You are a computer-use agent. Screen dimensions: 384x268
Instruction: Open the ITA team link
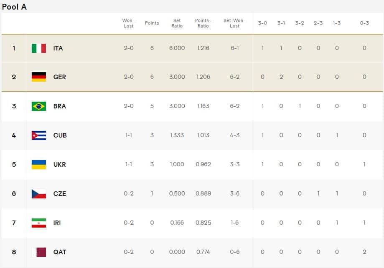58,48
